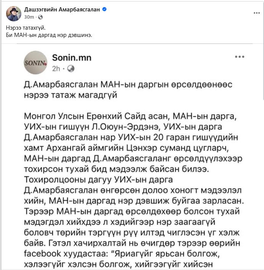
Task: Open post options menu beside Дашзэгвийн Амарбаясгалан
Action: click(257, 13)
